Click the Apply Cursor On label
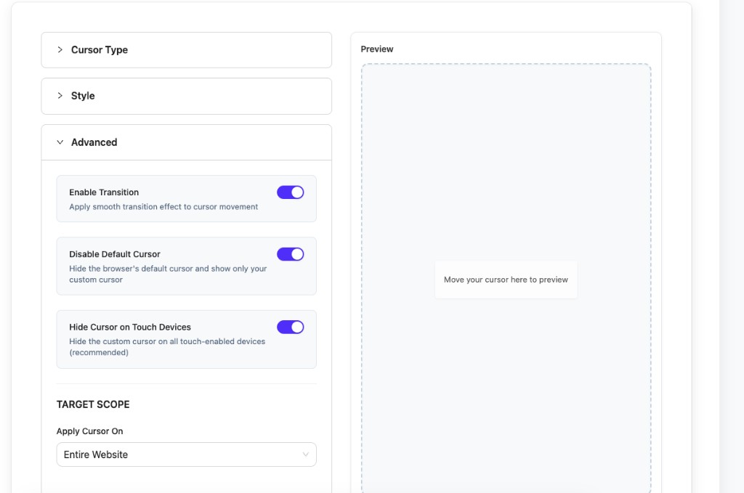 point(89,431)
